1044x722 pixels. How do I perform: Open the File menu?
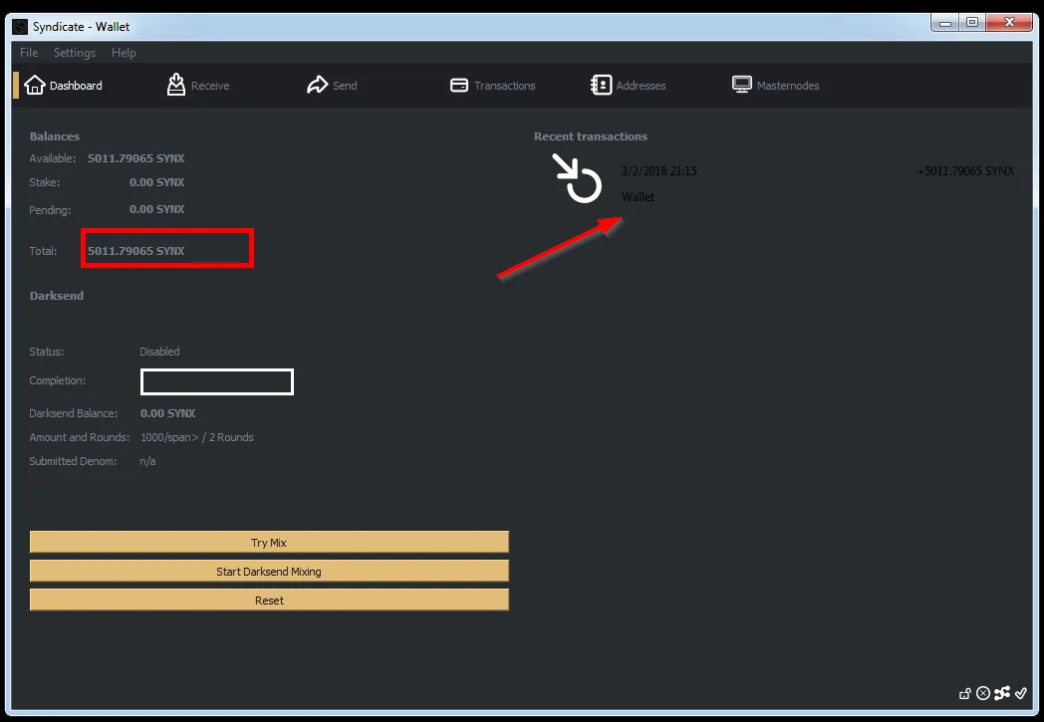point(29,53)
